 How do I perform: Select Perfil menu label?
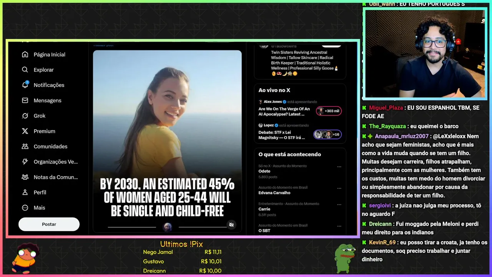(40, 192)
